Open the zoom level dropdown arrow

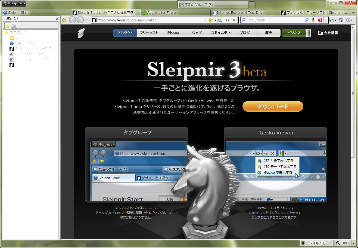click(353, 243)
